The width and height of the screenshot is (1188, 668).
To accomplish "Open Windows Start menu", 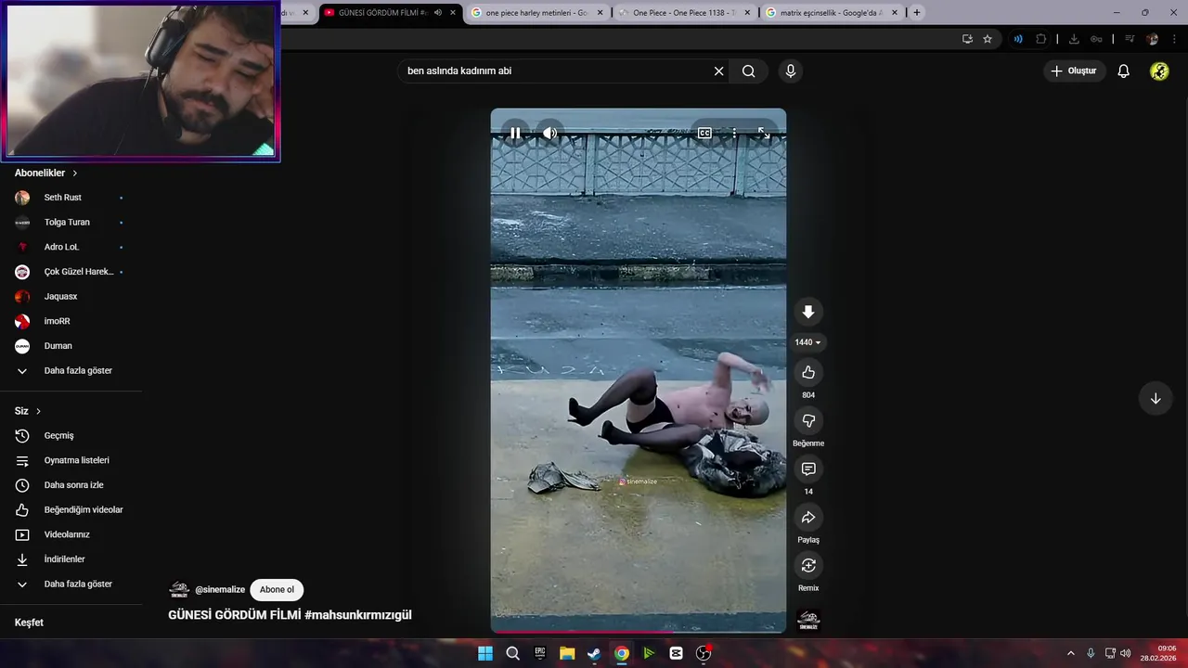I will 485,653.
